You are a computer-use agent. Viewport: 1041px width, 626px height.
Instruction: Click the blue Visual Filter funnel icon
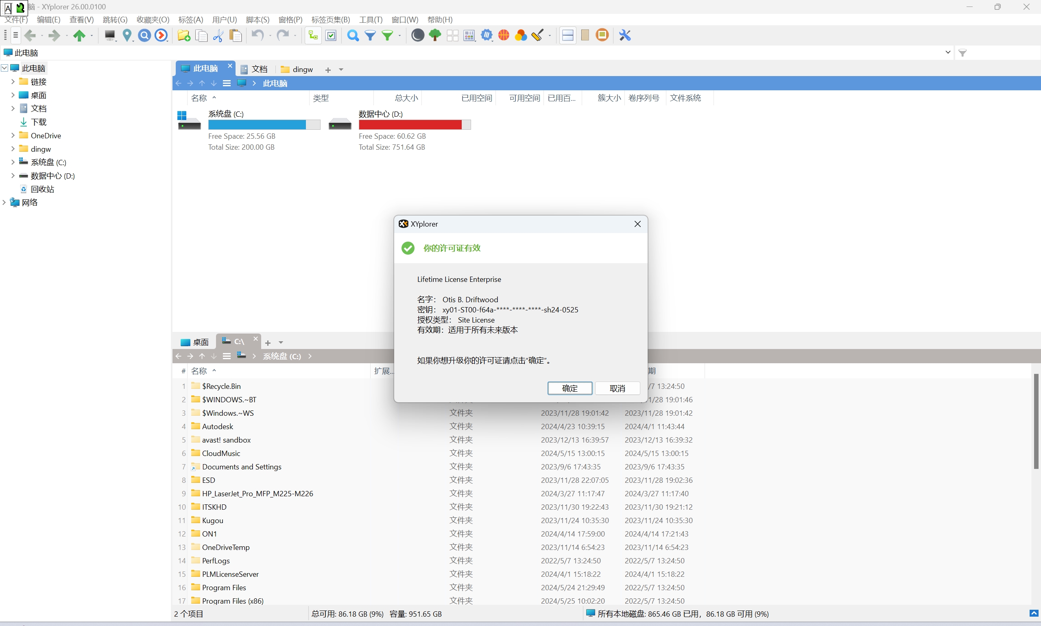click(x=370, y=35)
